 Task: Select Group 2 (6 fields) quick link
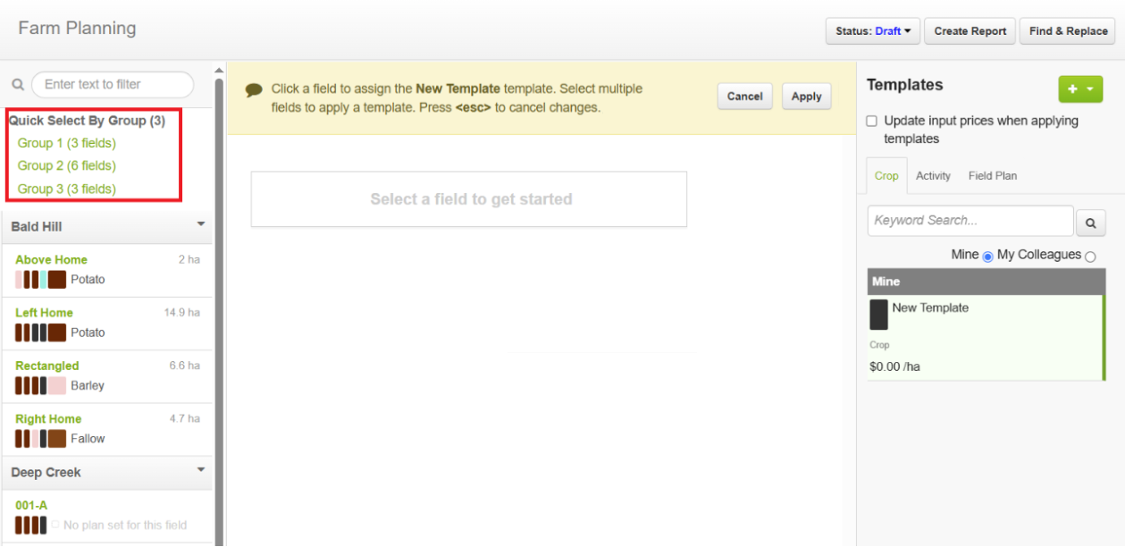[67, 165]
